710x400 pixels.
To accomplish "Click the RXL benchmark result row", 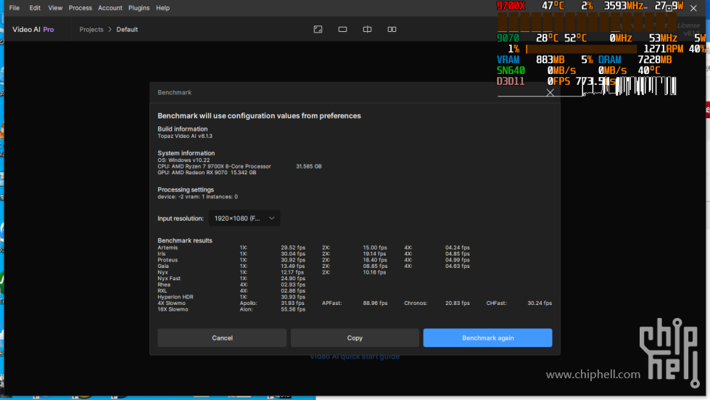I will 231,291.
